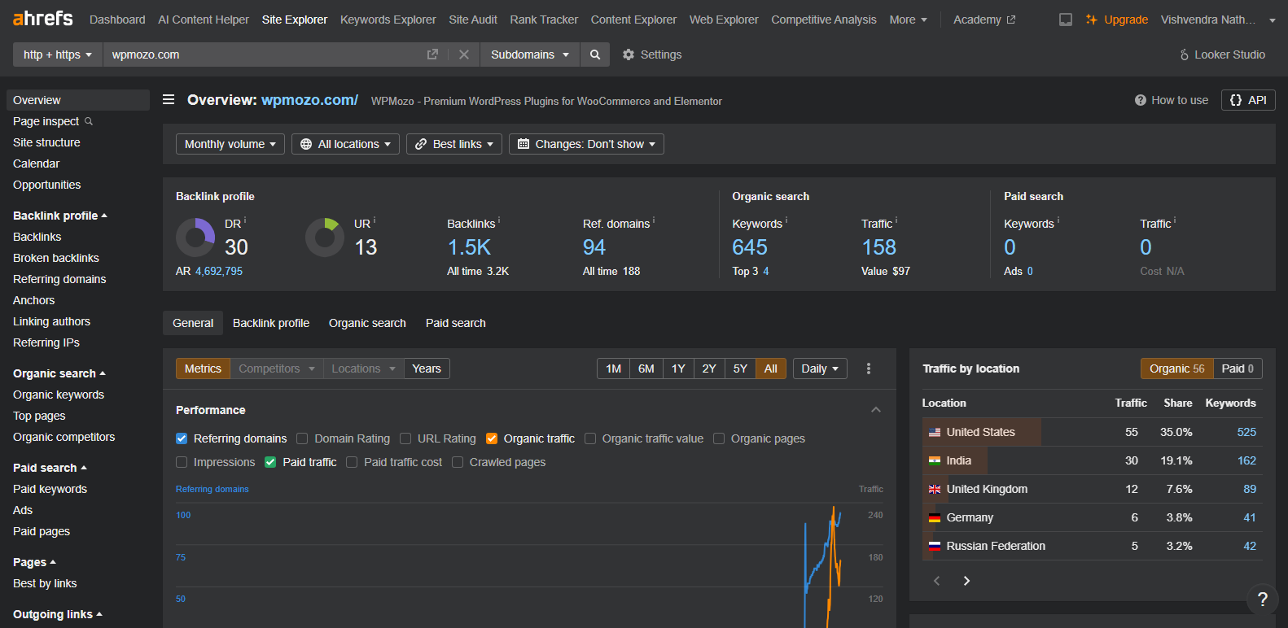Collapse Backlink profile sidebar section
This screenshot has width=1288, height=628.
pos(60,216)
